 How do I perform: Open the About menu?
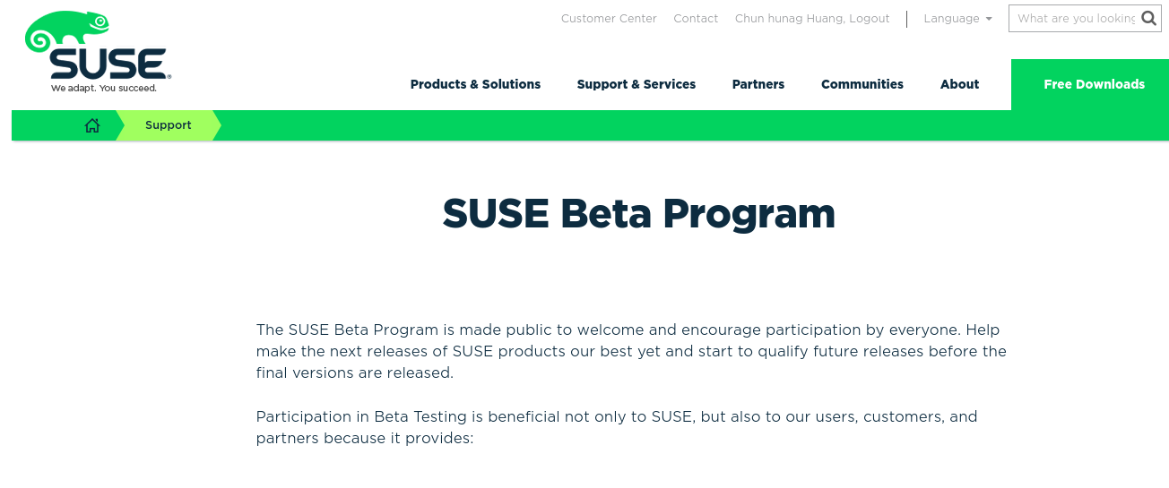pos(959,84)
